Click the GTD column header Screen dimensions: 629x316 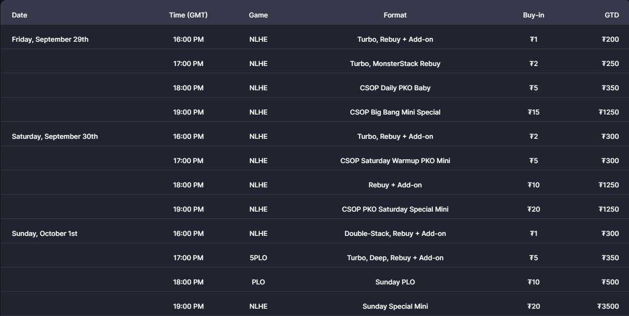[611, 15]
